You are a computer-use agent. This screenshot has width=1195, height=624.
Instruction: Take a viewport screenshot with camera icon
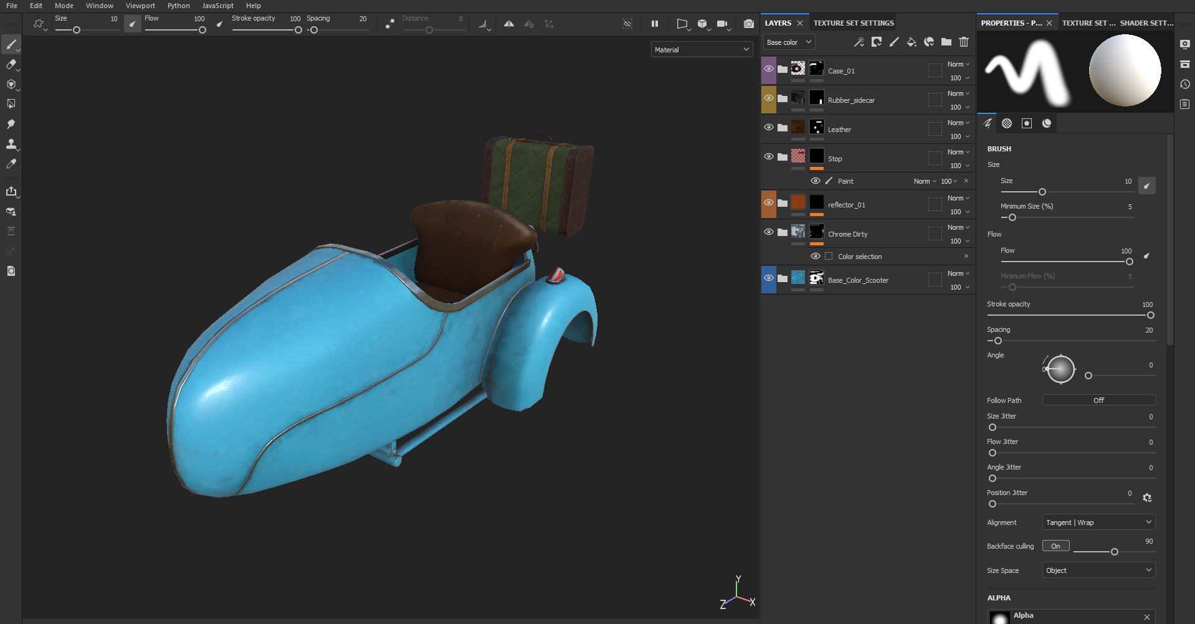[749, 24]
